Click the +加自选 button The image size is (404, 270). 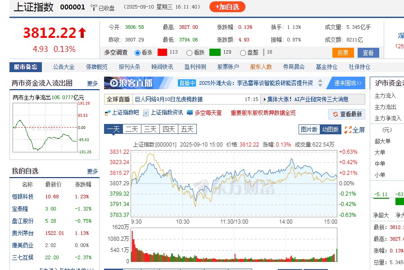coord(227,7)
